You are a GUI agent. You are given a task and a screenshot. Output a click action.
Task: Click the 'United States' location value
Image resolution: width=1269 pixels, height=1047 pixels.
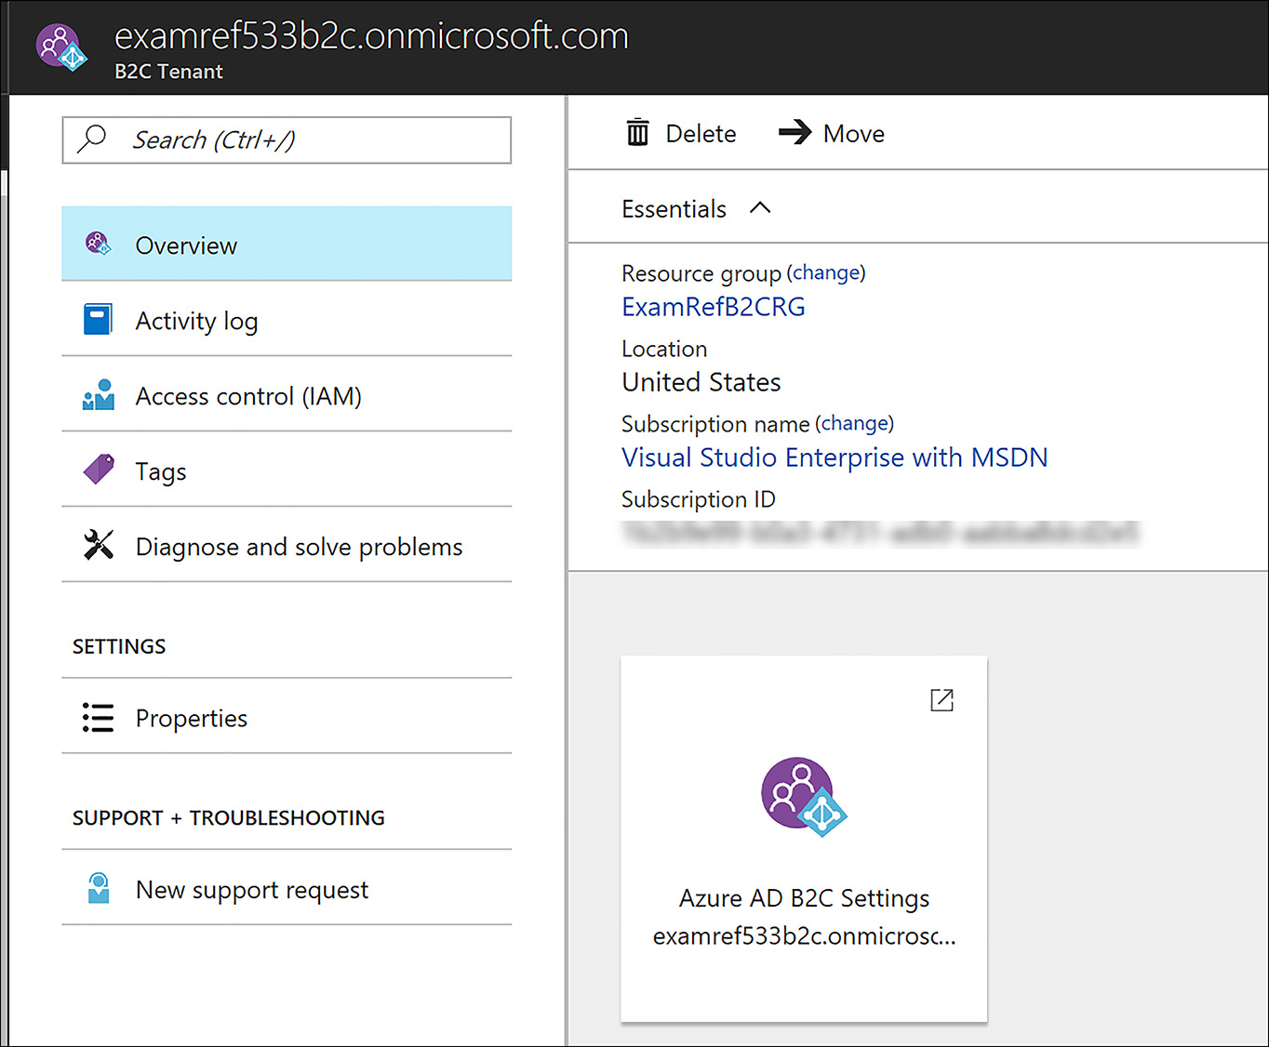pos(701,382)
